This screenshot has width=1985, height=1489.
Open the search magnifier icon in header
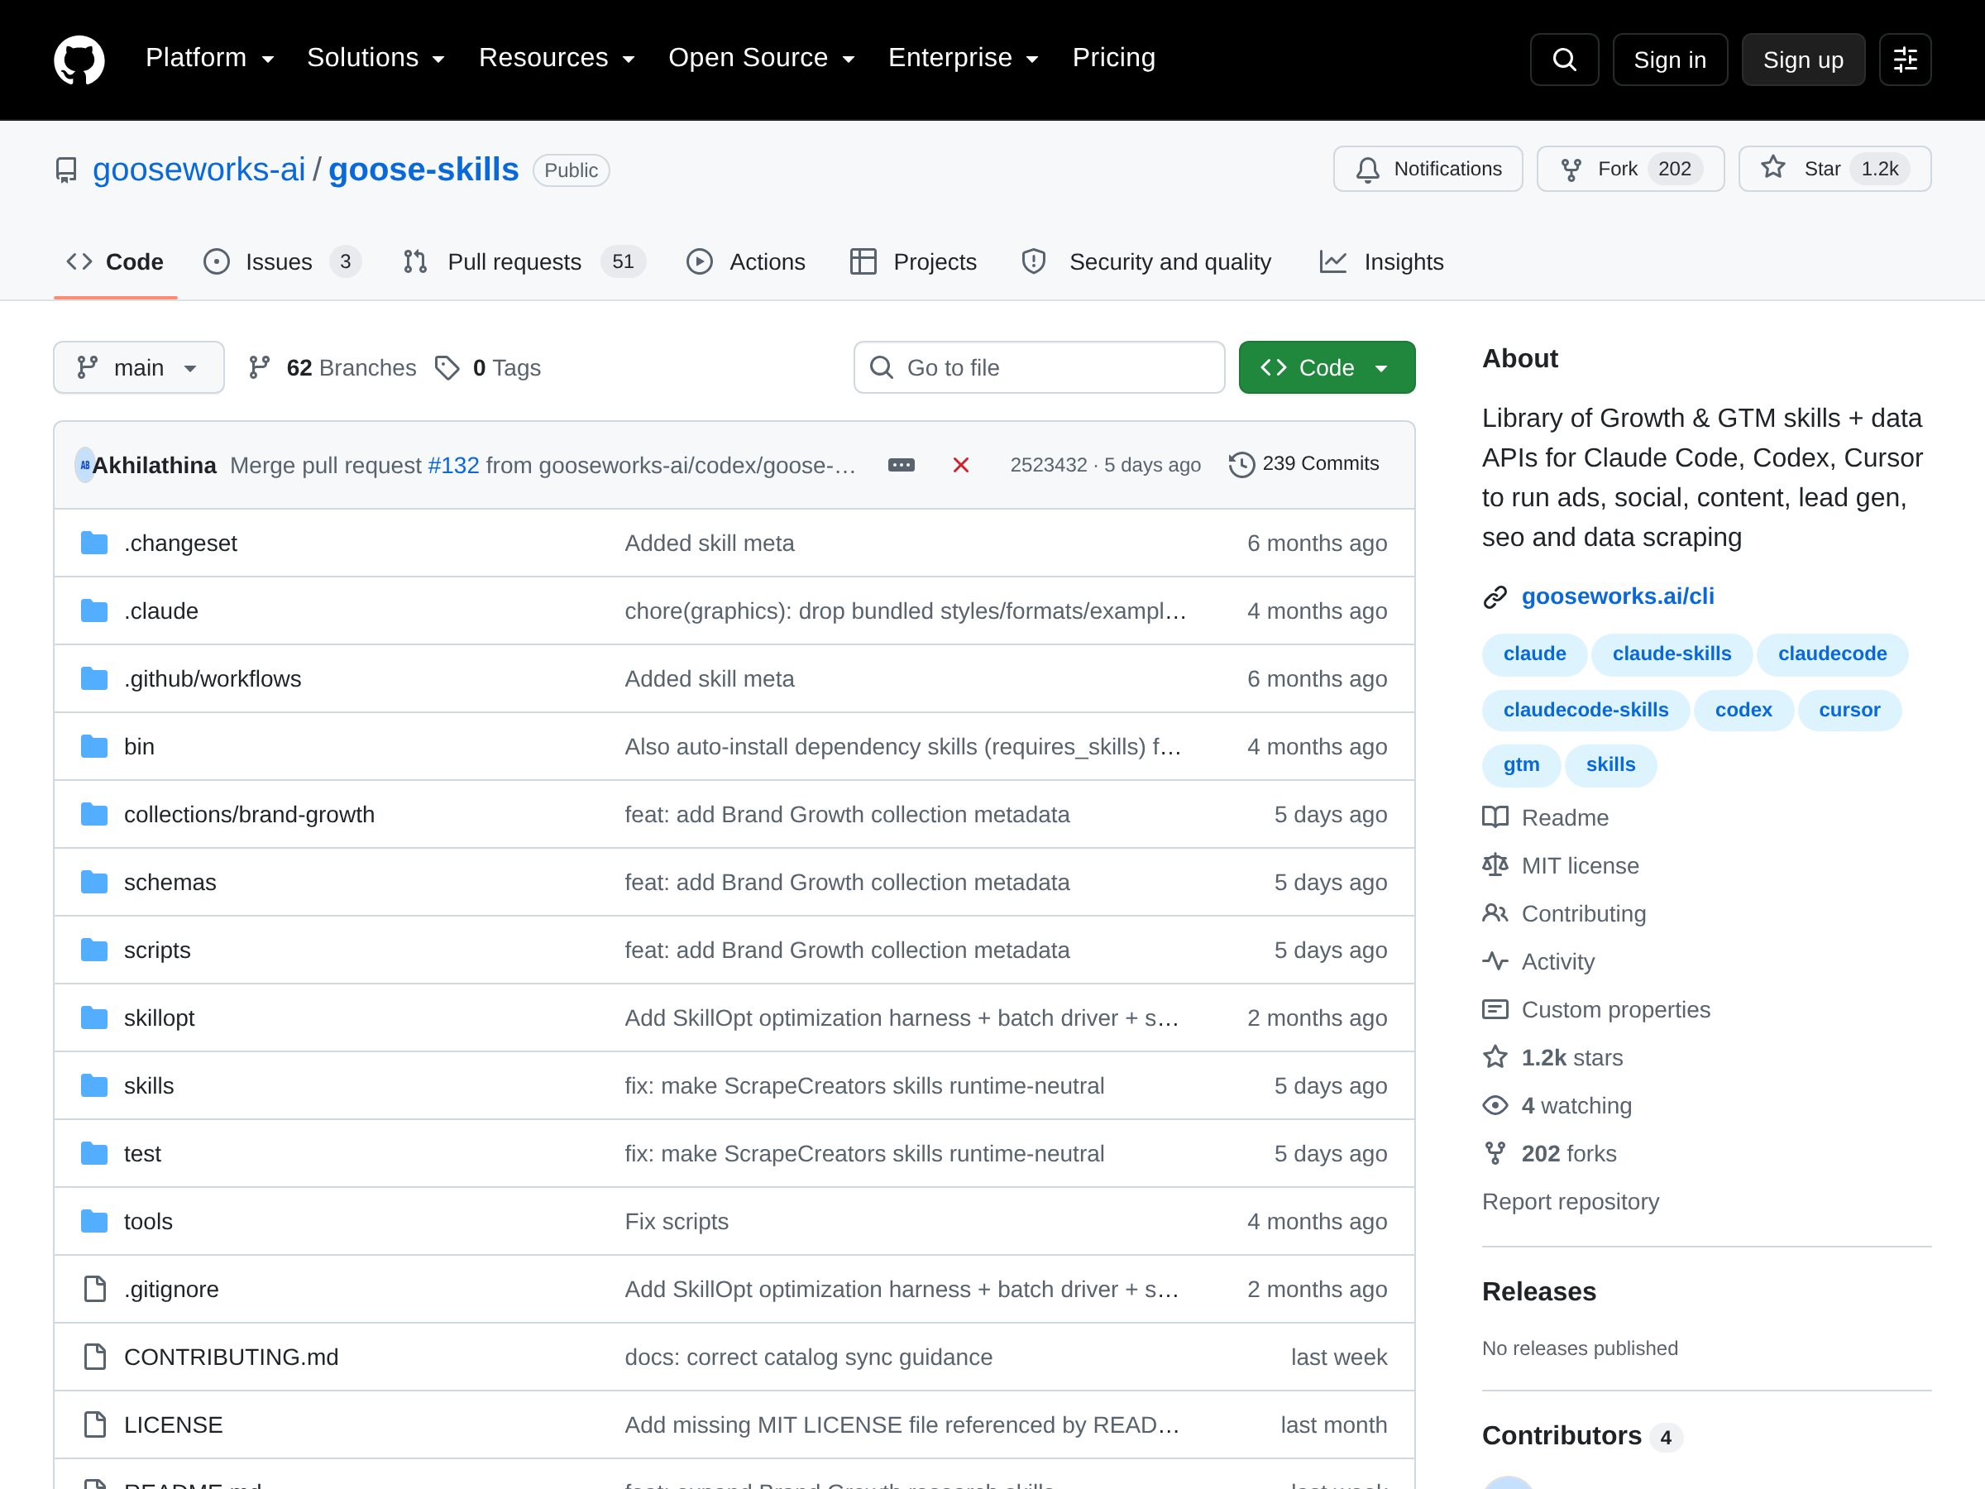(x=1564, y=60)
